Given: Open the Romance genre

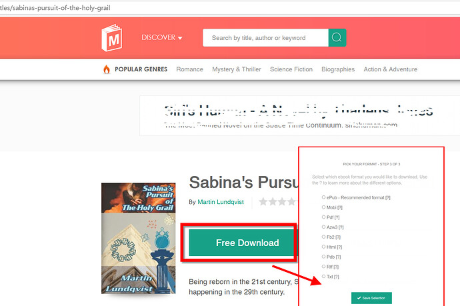Looking at the screenshot, I should pos(189,69).
